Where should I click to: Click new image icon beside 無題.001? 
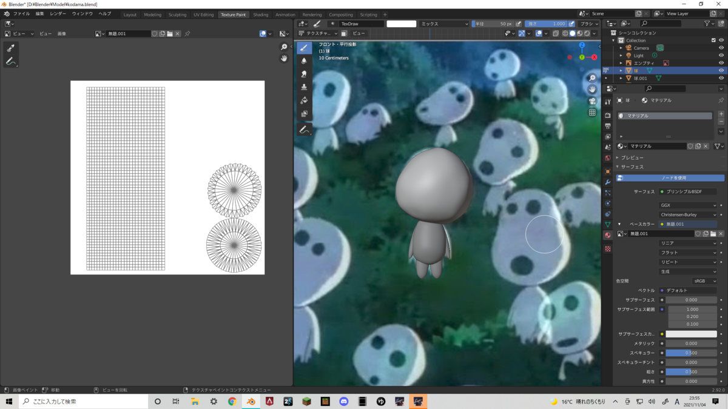click(162, 34)
